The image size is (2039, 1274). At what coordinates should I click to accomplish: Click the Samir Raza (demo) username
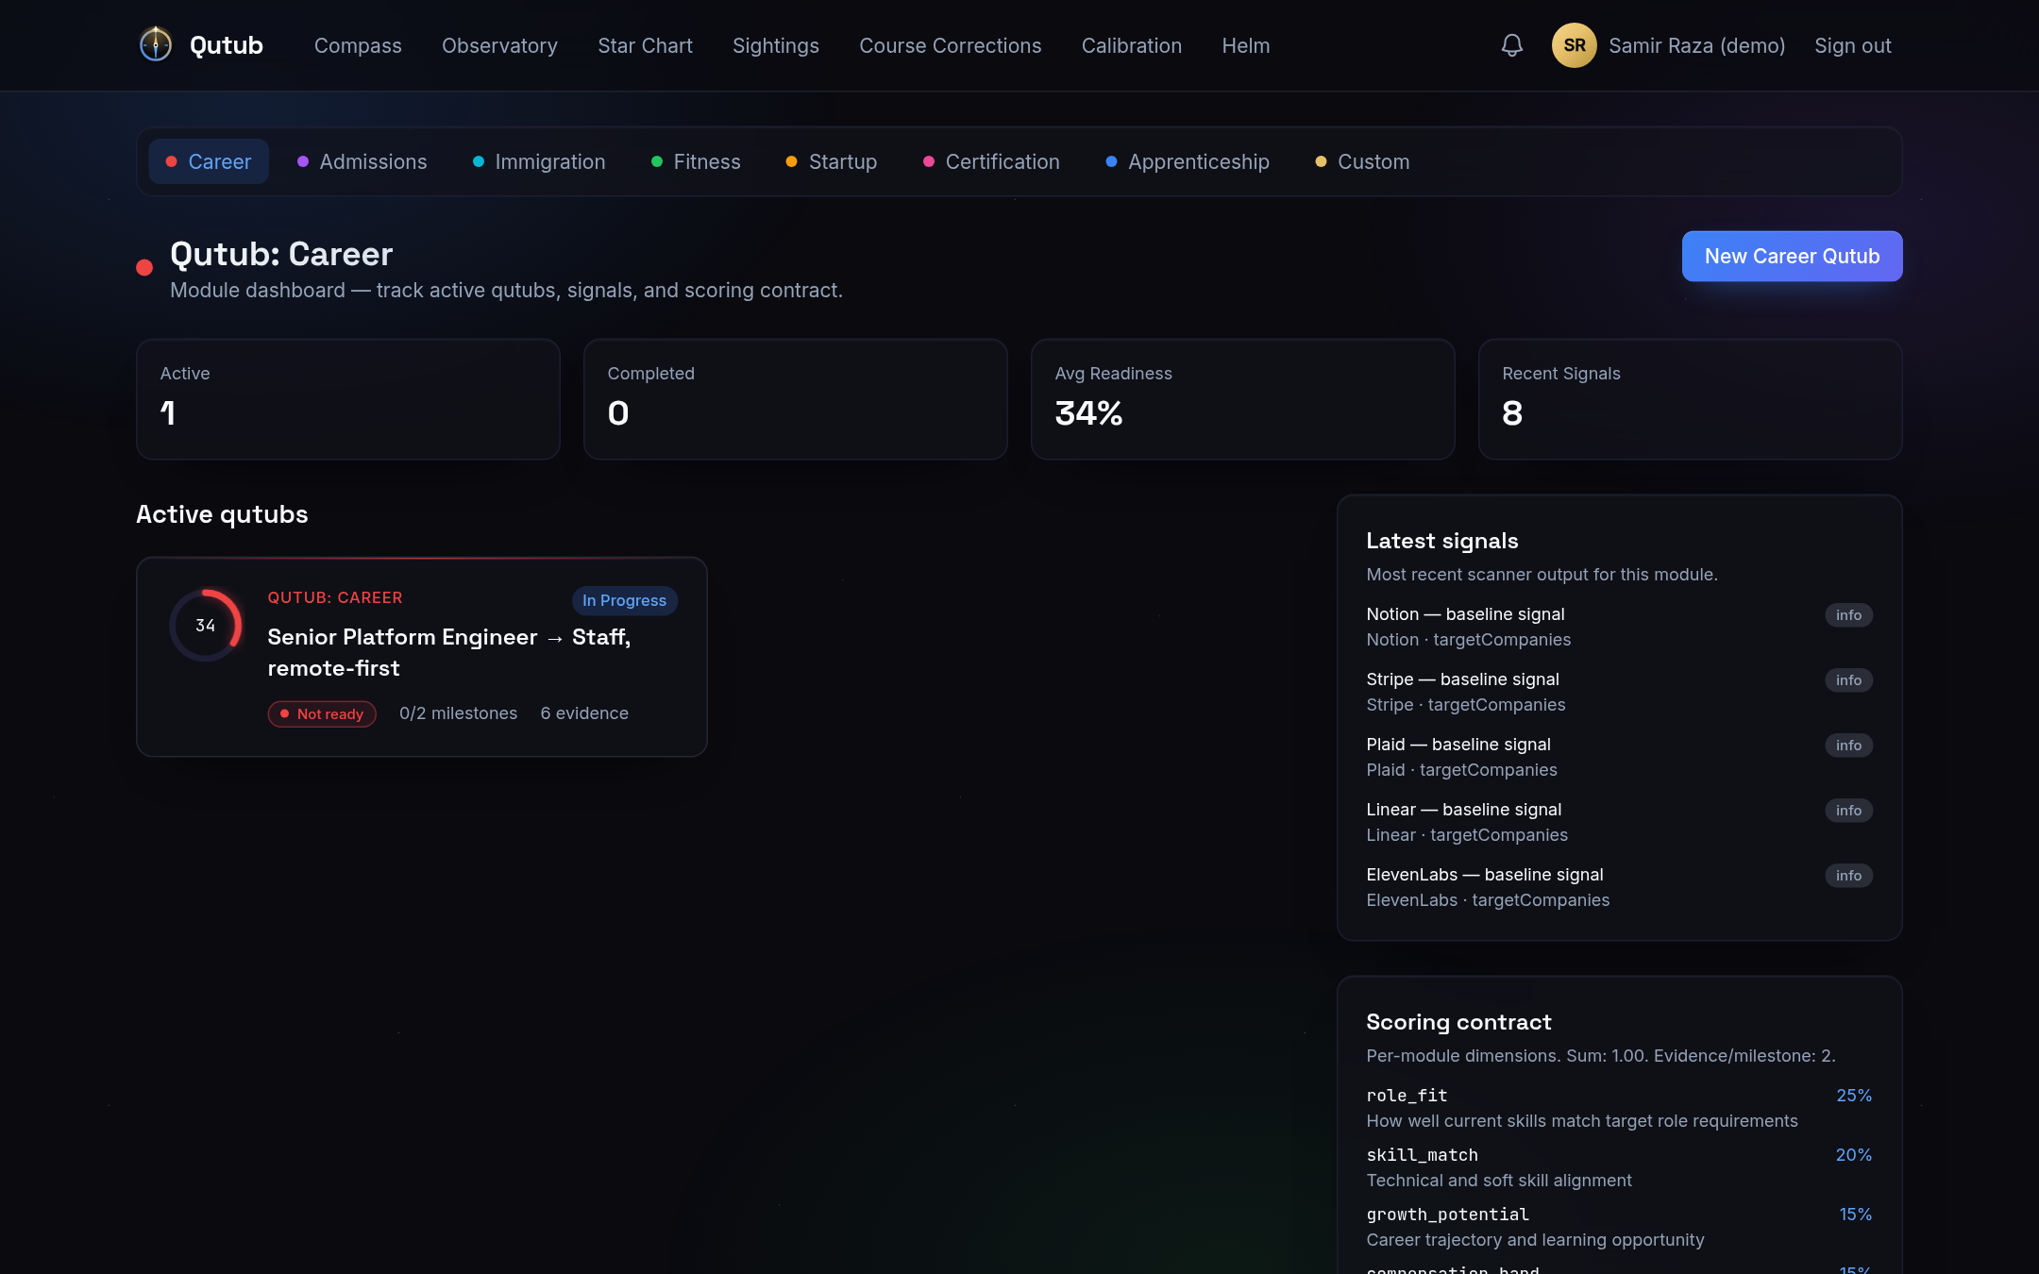[1697, 45]
